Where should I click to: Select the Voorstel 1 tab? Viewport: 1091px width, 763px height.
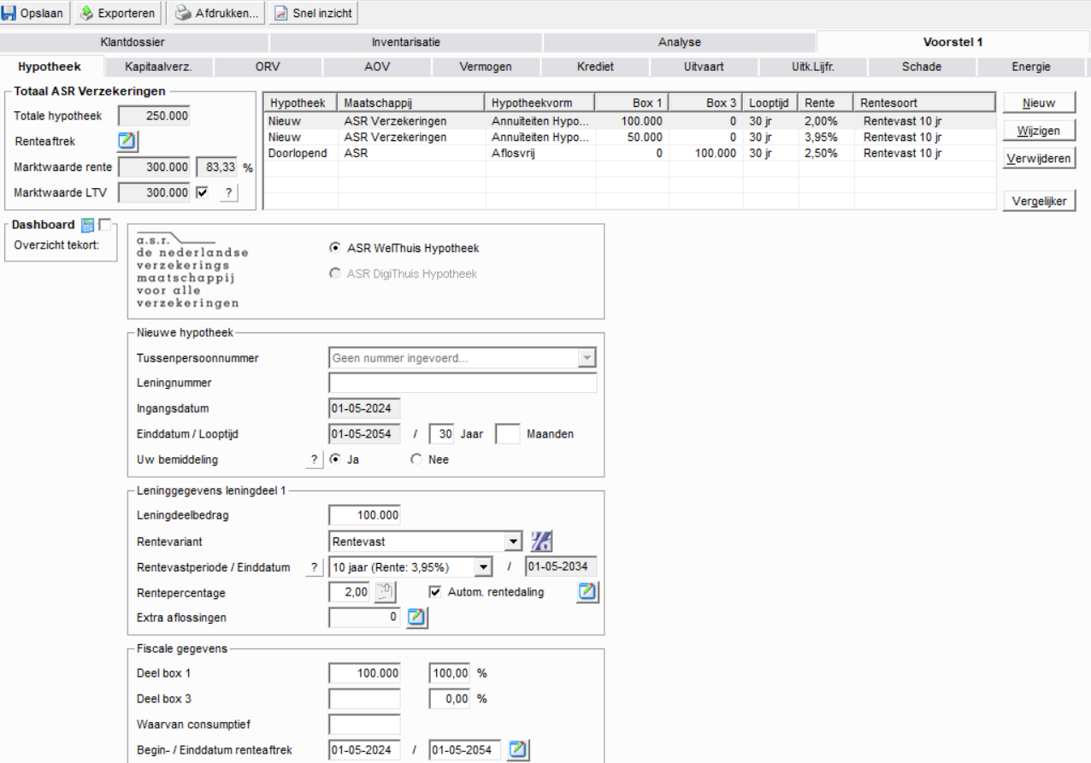click(953, 42)
